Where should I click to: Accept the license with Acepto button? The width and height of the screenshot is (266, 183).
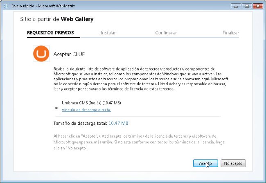(x=205, y=163)
